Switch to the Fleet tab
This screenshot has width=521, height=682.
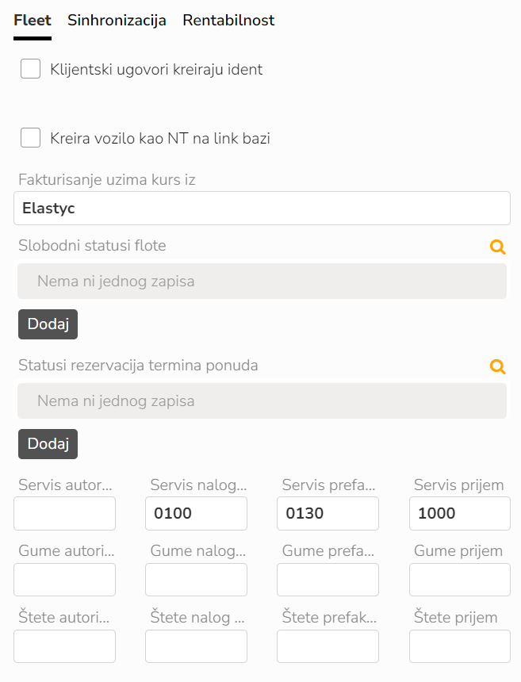(x=33, y=21)
